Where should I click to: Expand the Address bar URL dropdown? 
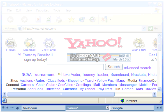click(x=144, y=28)
